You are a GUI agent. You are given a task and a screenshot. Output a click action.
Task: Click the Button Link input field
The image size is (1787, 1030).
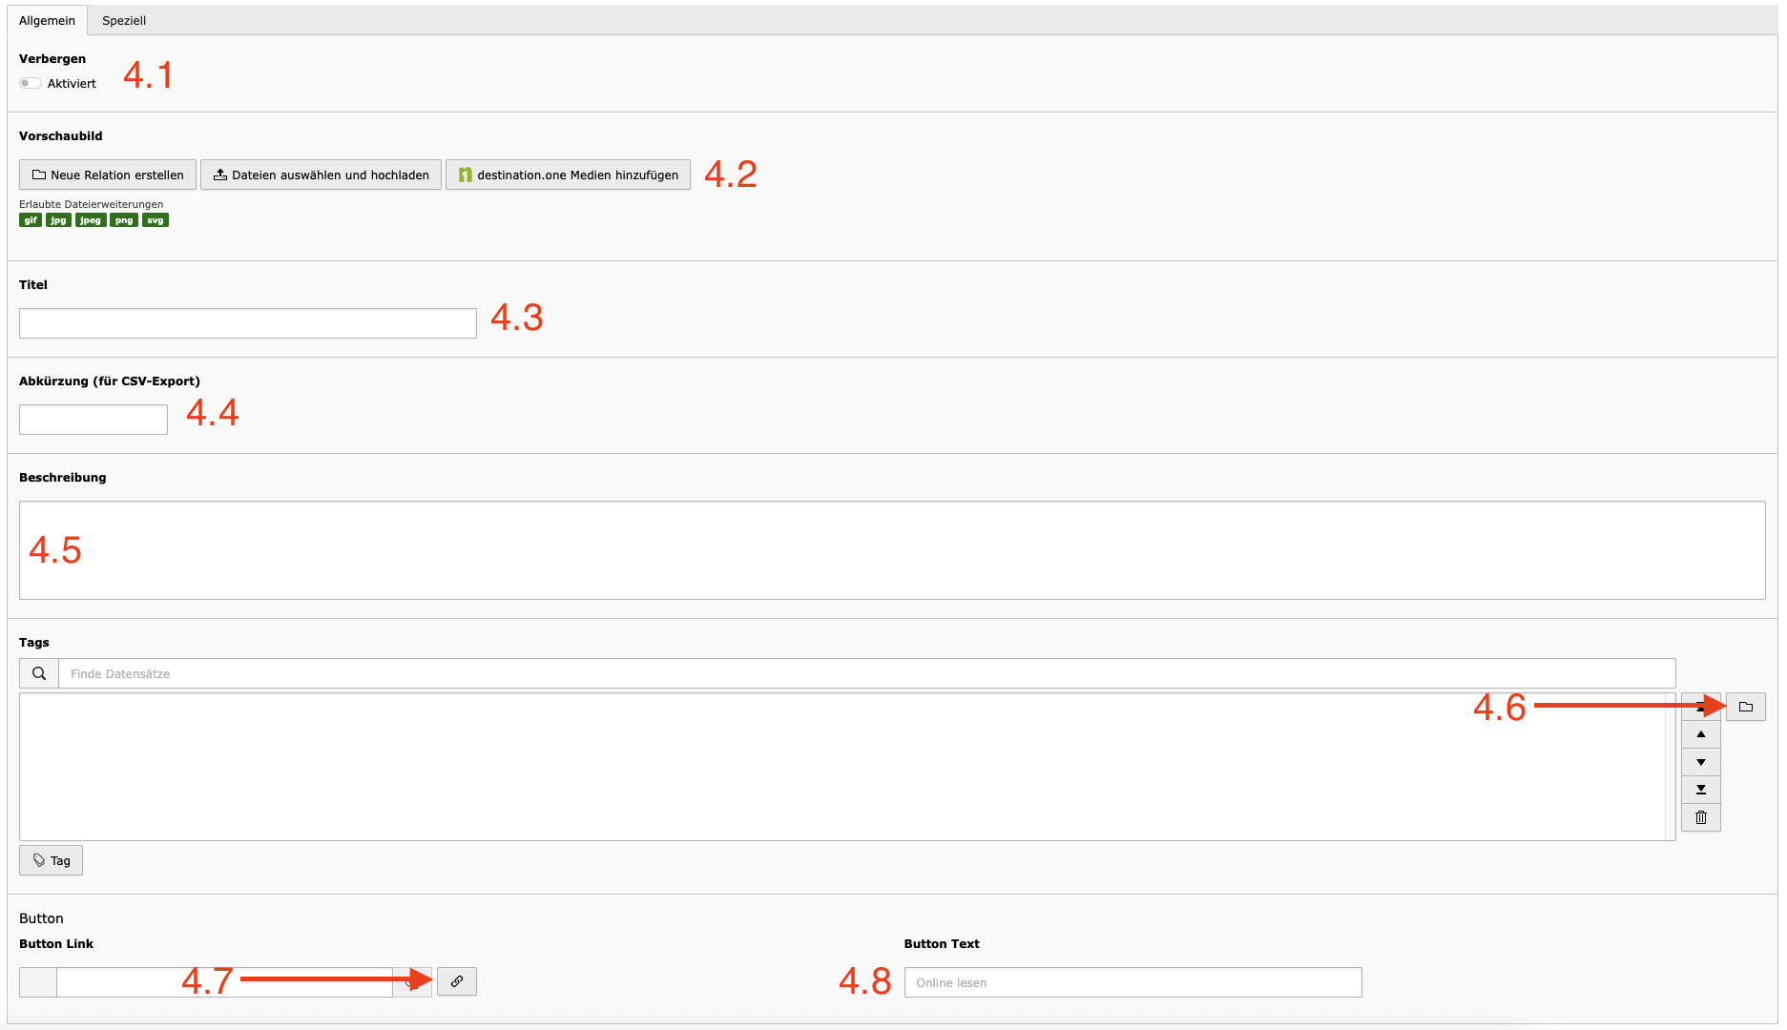click(224, 982)
